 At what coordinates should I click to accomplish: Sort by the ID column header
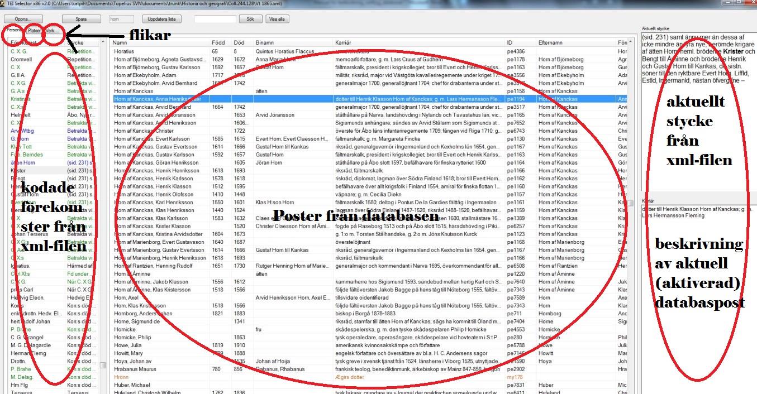point(521,42)
